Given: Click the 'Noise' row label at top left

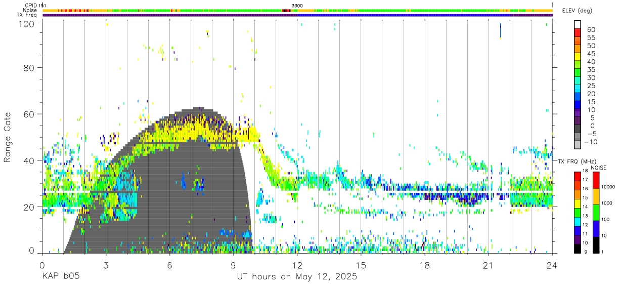Looking at the screenshot, I should click(30, 10).
